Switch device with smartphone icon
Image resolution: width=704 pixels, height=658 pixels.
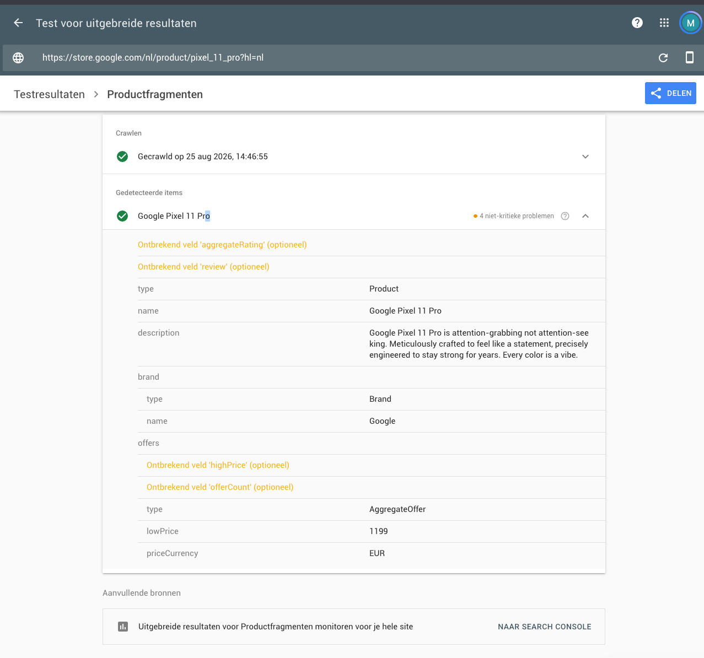[x=689, y=57]
